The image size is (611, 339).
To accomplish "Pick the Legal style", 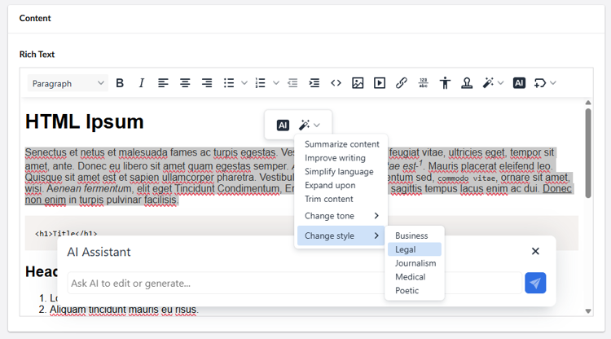I will coord(414,249).
